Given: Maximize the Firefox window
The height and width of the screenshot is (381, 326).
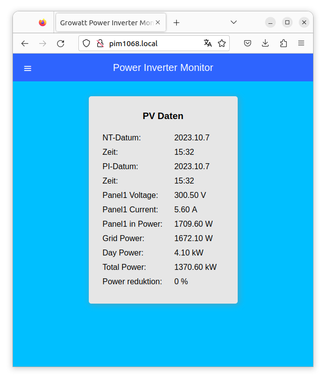Looking at the screenshot, I should coord(287,23).
